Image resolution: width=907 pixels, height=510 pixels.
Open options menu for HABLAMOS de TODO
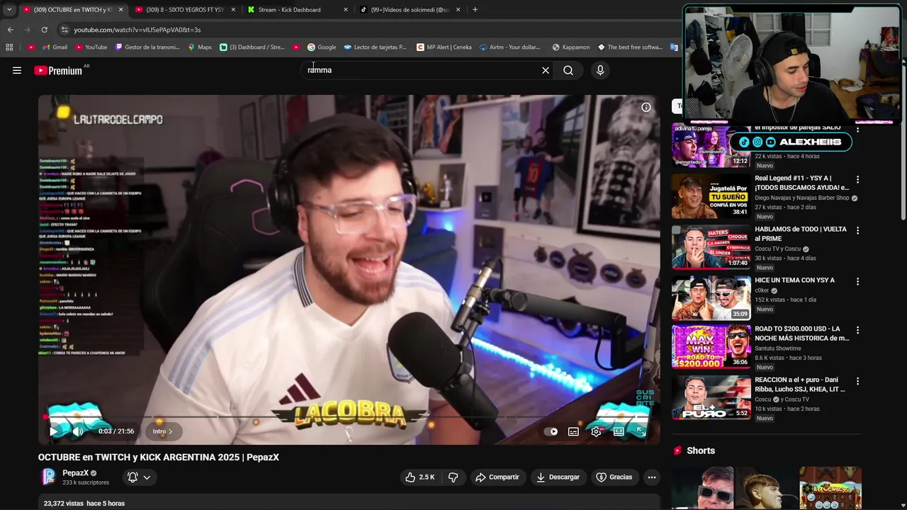pyautogui.click(x=857, y=231)
